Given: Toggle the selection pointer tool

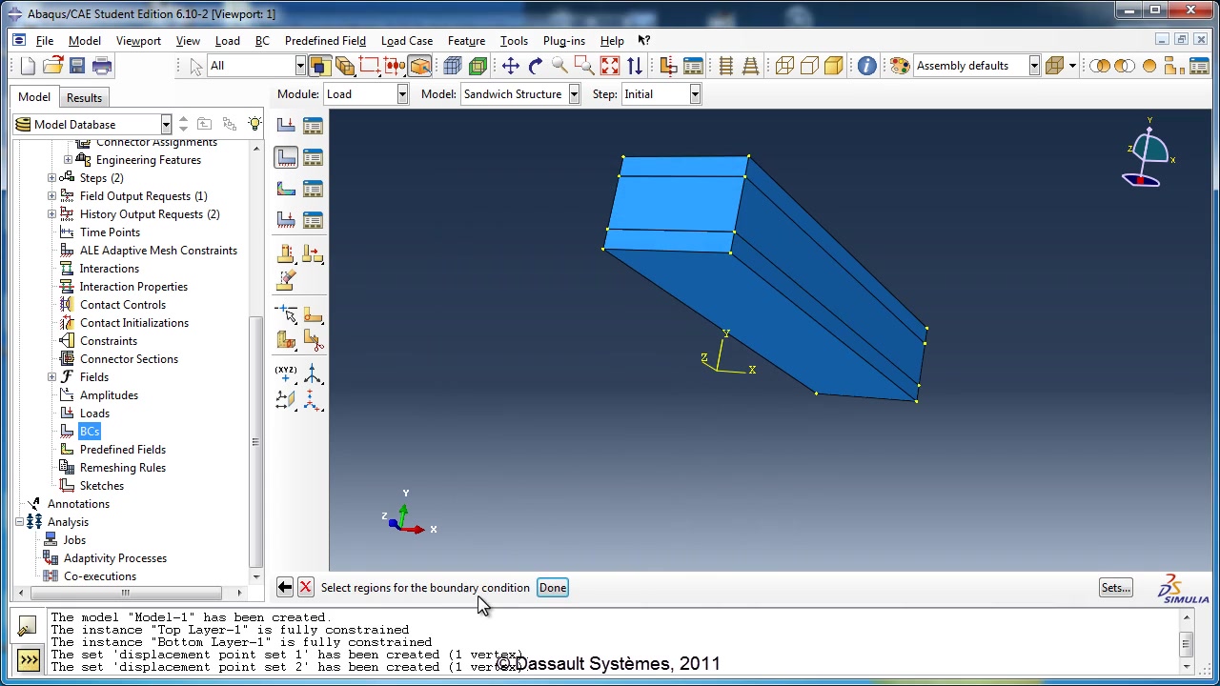Looking at the screenshot, I should click(x=195, y=66).
